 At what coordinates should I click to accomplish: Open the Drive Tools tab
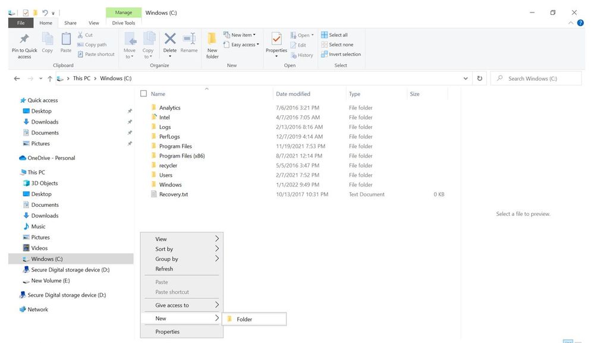pos(124,23)
